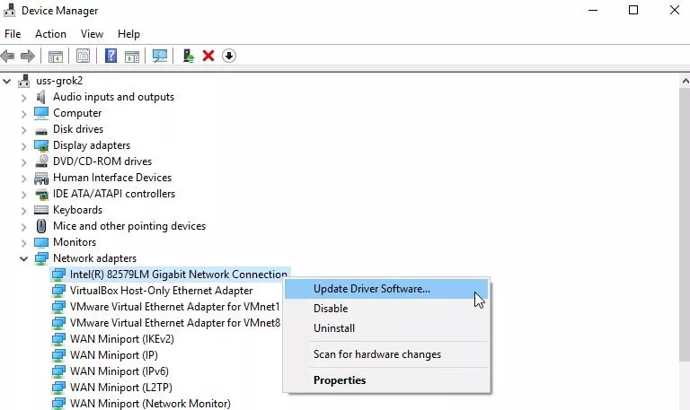This screenshot has width=690, height=410.
Task: Select VMware Virtual Ethernet Adapter for VMnet1
Action: [x=174, y=307]
